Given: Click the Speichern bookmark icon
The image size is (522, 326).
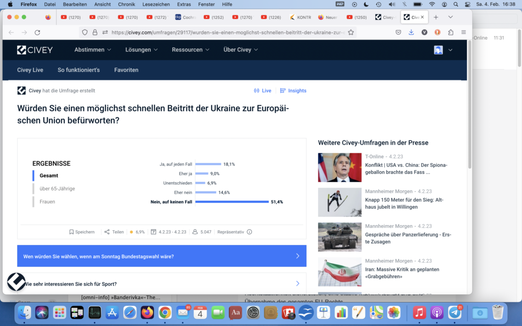Looking at the screenshot, I should (72, 232).
